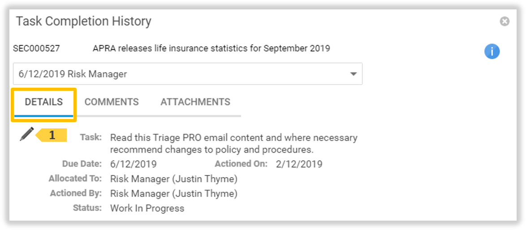This screenshot has height=230, width=526.
Task: Click the SEC000527 reference code
Action: 36,48
